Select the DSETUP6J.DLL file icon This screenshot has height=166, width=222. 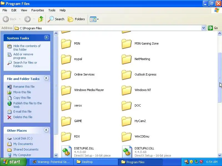coord(127,151)
